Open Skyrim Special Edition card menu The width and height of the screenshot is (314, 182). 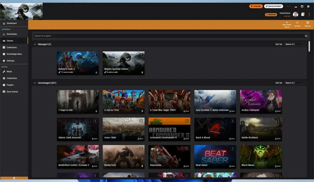point(141,55)
